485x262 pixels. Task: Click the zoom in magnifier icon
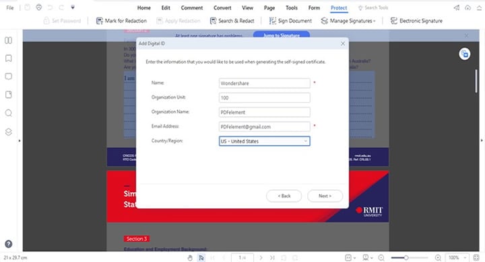438,258
